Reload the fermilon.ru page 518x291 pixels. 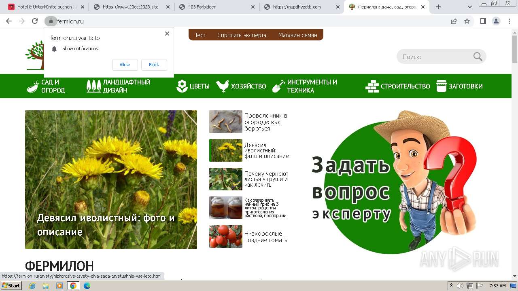pos(35,21)
